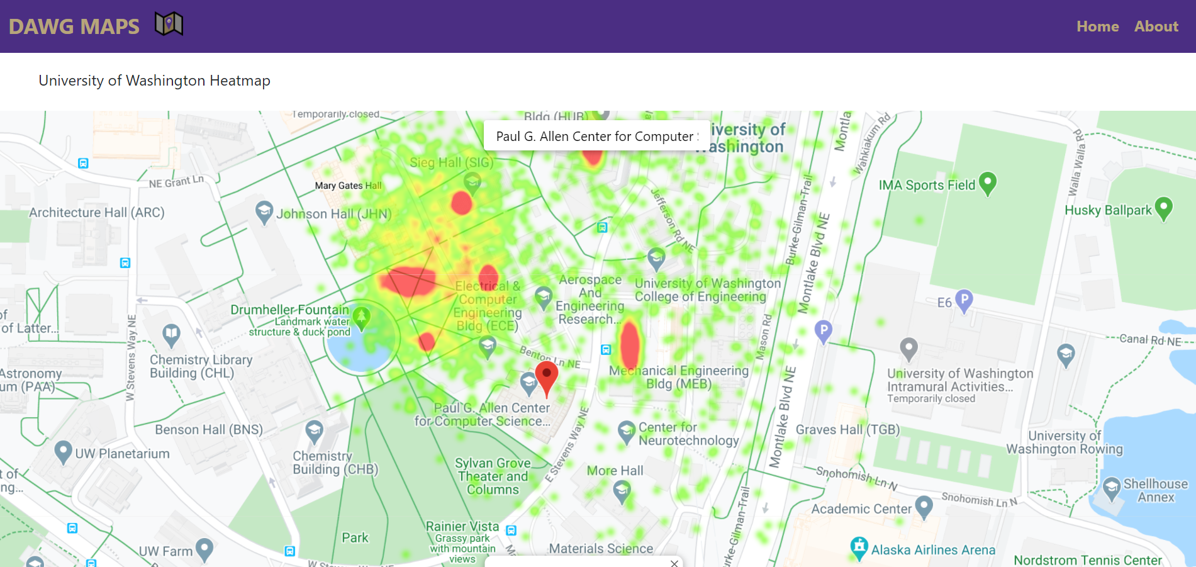
Task: Click the Intramural Activities gray pin
Action: (908, 350)
